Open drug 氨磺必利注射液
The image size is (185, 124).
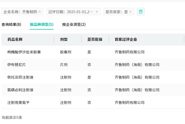pos(20,90)
